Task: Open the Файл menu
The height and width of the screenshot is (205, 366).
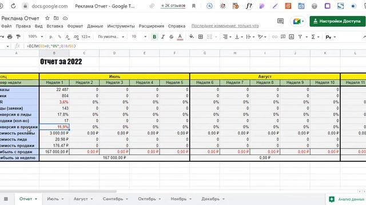Action: (x=6, y=26)
